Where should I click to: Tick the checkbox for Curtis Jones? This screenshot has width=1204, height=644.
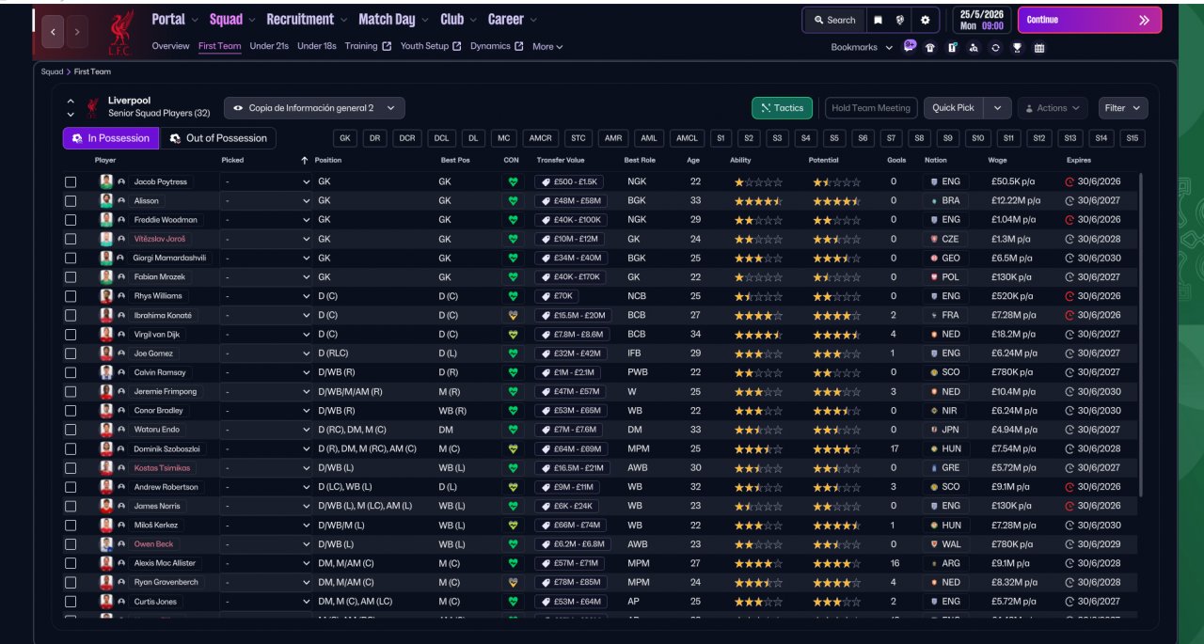pos(71,602)
